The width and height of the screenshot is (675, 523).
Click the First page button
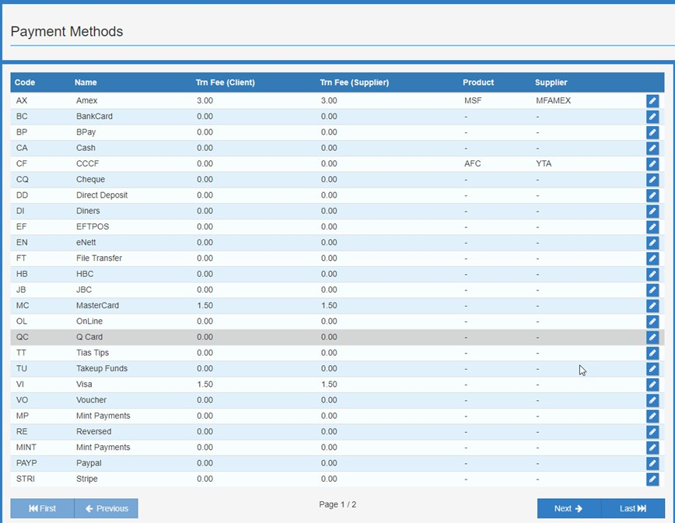[x=43, y=508]
